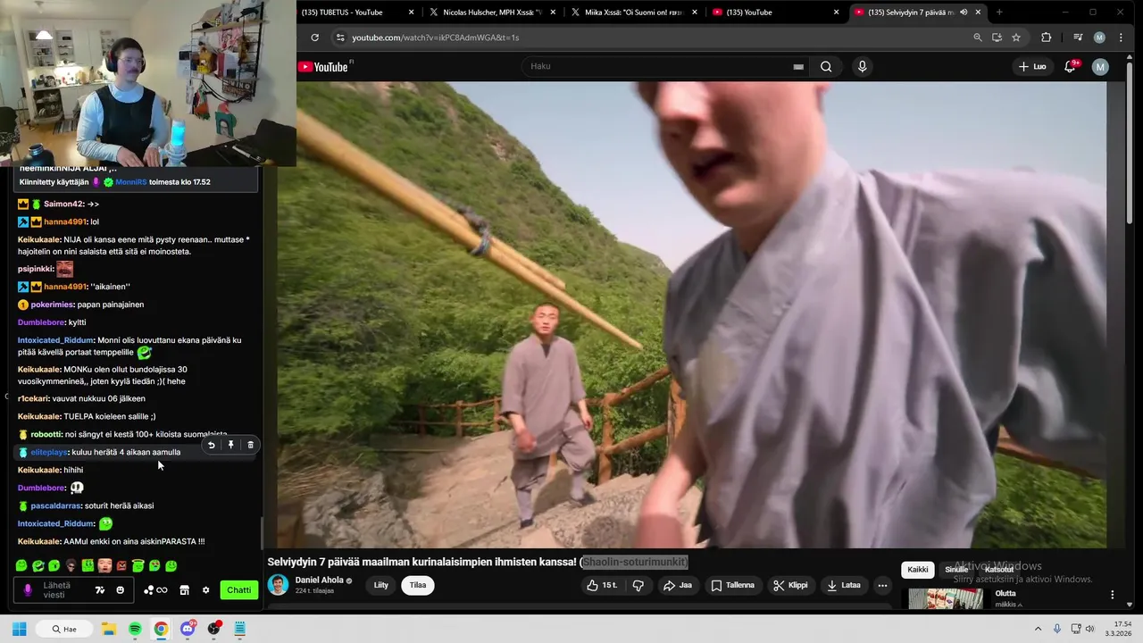The height and width of the screenshot is (643, 1143).
Task: Open Spotify from the taskbar
Action: [135, 629]
